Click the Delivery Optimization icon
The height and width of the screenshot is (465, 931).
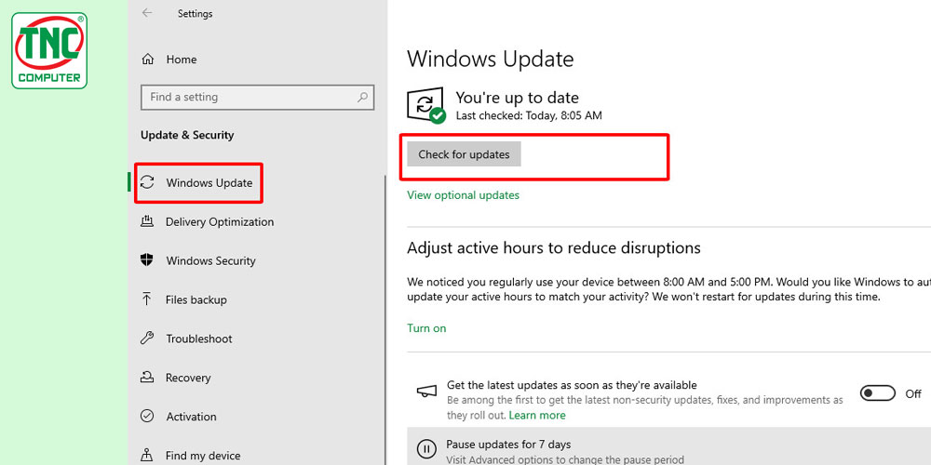tap(147, 221)
